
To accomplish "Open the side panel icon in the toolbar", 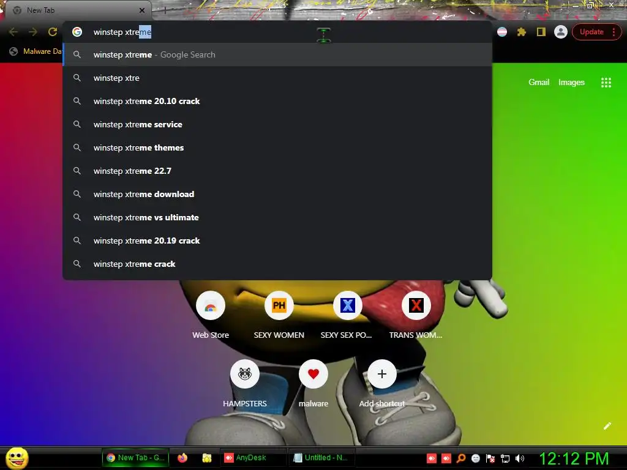I will [541, 32].
